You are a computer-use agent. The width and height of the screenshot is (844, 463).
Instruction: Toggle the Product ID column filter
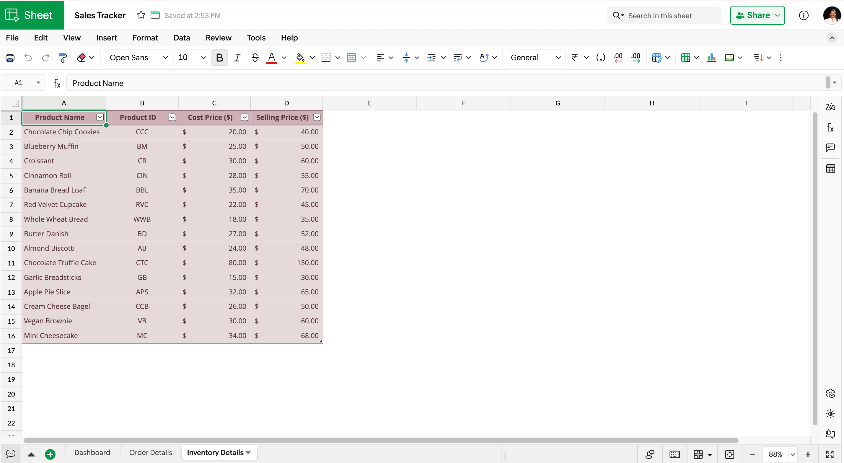172,117
